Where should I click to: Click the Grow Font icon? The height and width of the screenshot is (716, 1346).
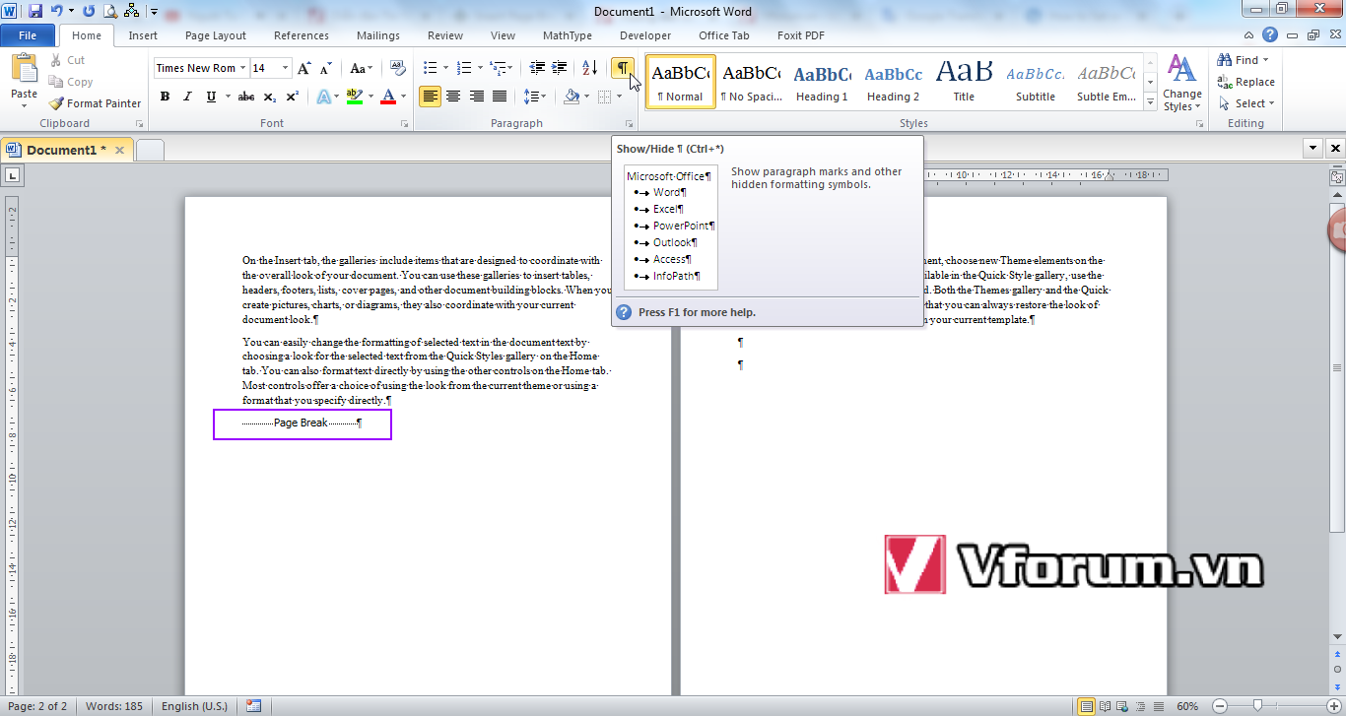coord(304,68)
